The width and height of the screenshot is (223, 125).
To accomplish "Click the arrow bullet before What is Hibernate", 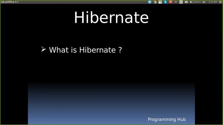I will 44,49.
